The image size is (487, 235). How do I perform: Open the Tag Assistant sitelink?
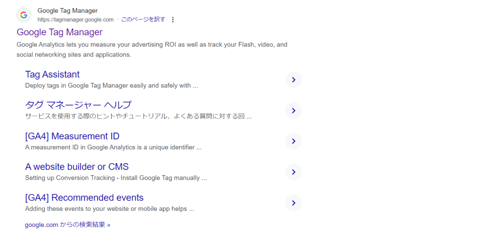click(x=52, y=75)
